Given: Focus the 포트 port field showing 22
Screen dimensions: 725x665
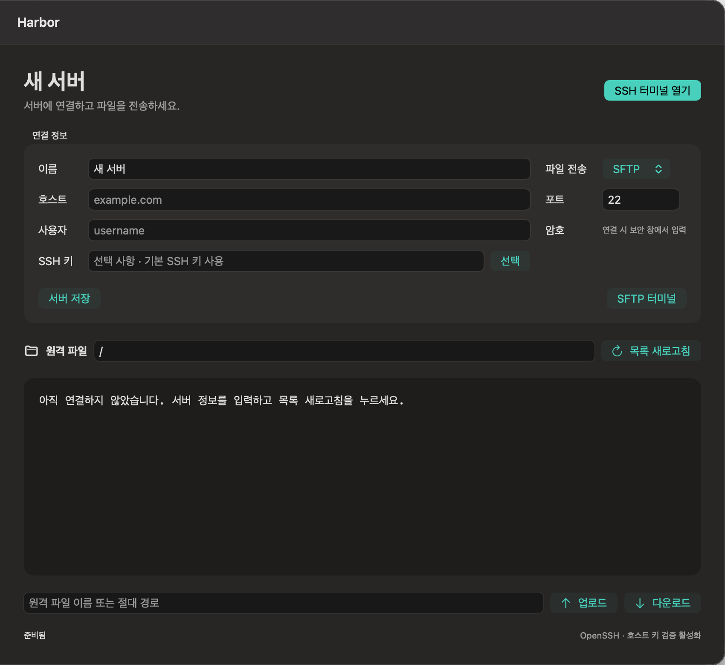Looking at the screenshot, I should (641, 199).
